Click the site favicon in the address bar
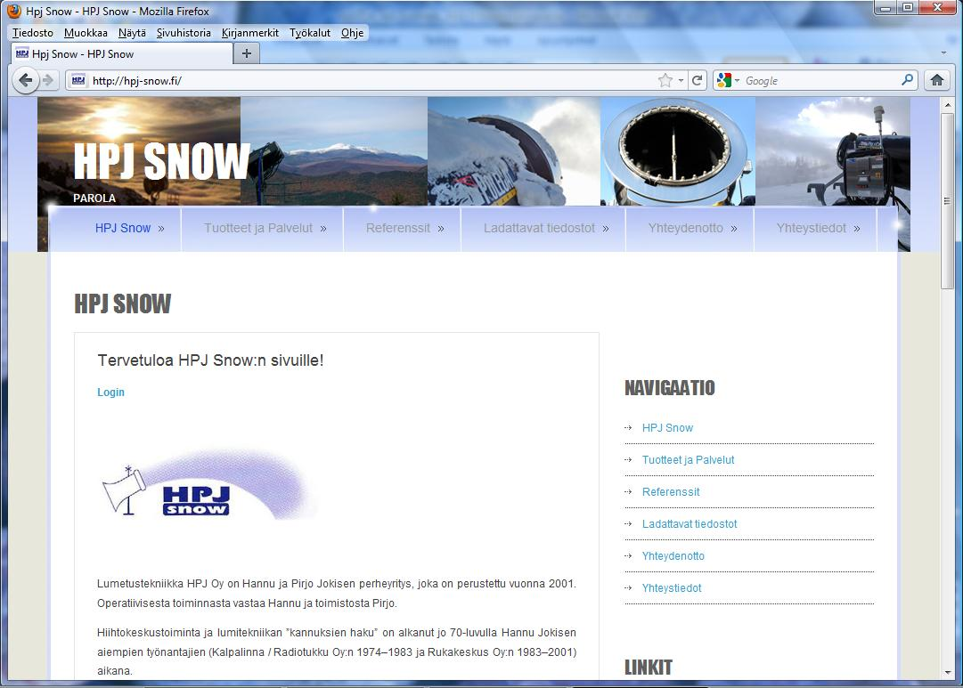Viewport: 963px width, 688px height. pyautogui.click(x=78, y=80)
